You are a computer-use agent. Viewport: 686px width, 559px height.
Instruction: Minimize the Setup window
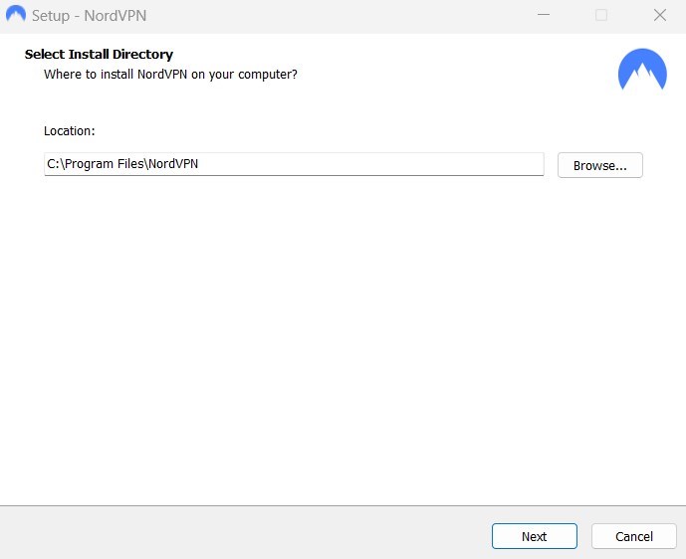544,15
